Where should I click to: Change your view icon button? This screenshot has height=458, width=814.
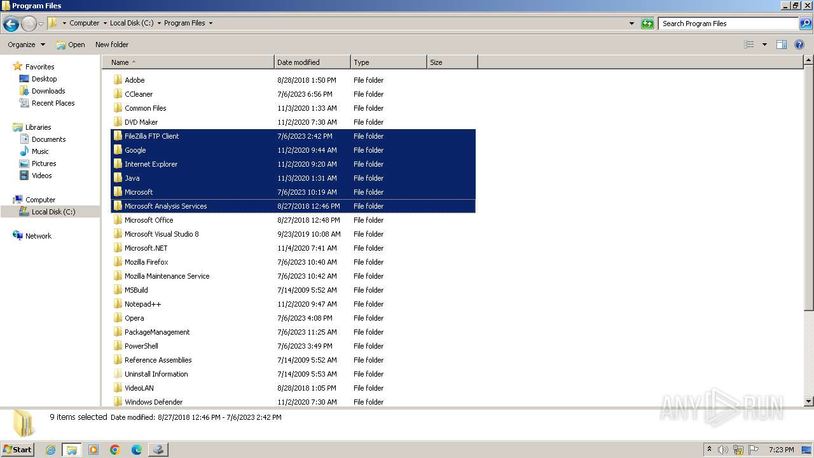point(749,45)
